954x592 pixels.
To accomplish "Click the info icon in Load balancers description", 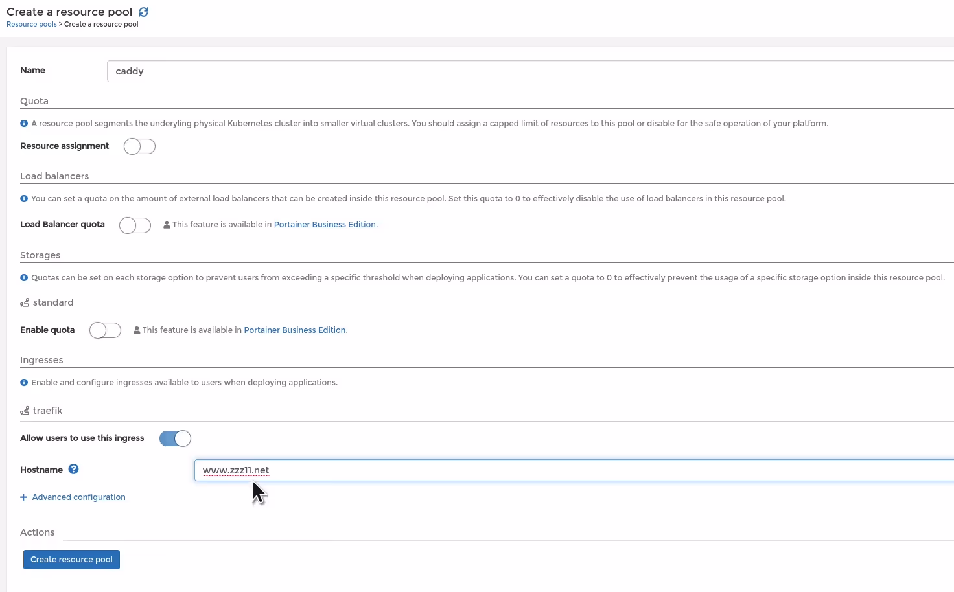I will pos(24,198).
